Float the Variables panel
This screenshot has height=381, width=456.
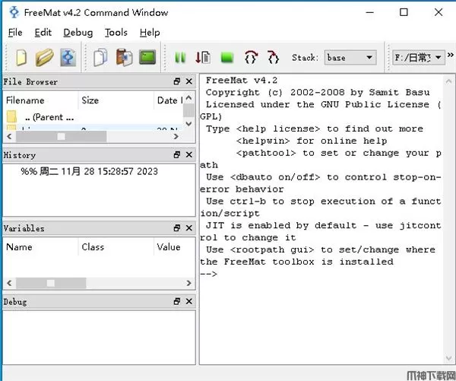[177, 228]
